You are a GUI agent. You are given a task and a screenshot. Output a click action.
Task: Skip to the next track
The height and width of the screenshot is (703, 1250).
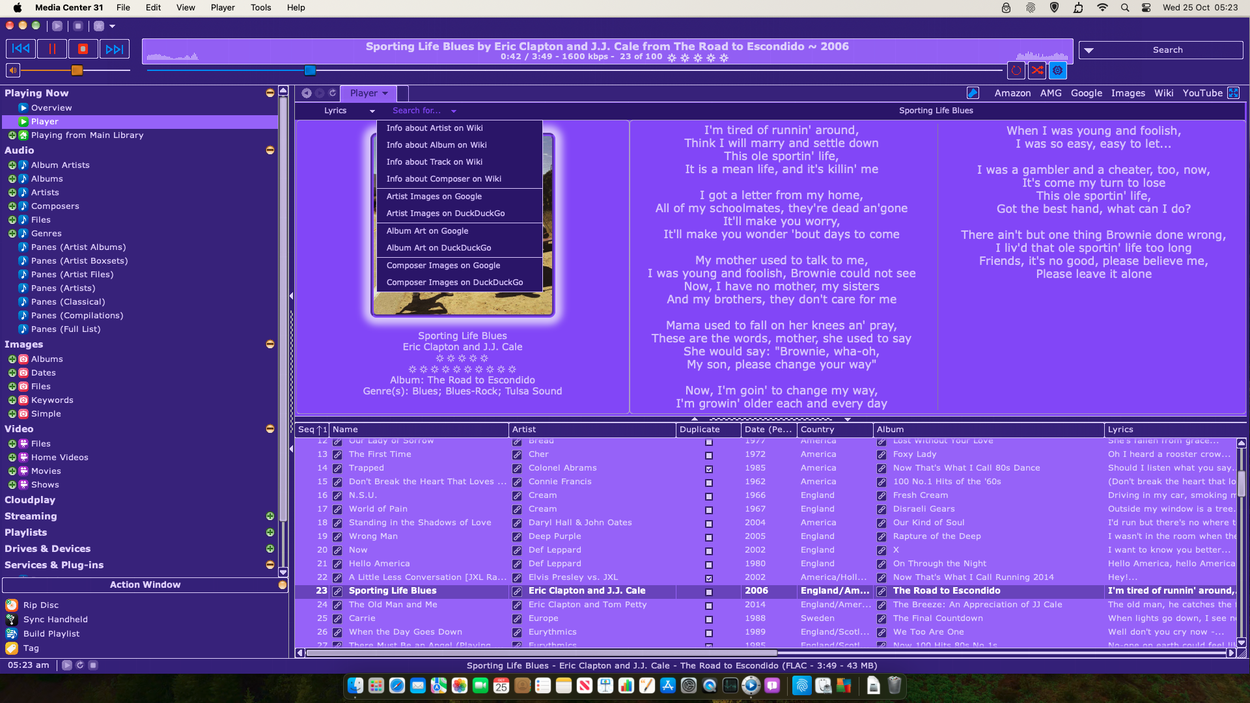pos(114,49)
